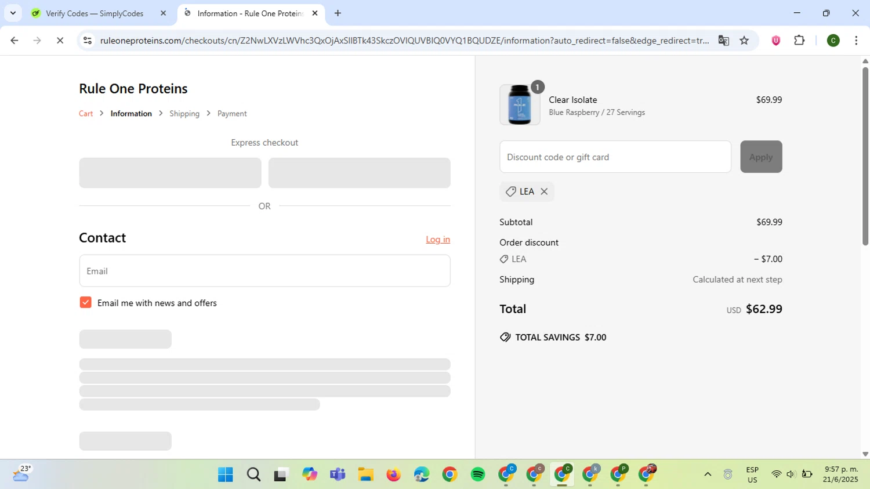Open the clock and date panel
This screenshot has width=870, height=489.
[841, 474]
